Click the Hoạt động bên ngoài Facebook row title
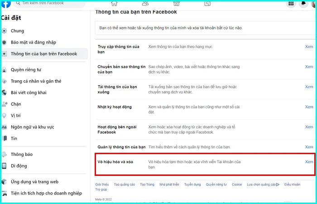The width and height of the screenshot is (317, 204). [117, 130]
